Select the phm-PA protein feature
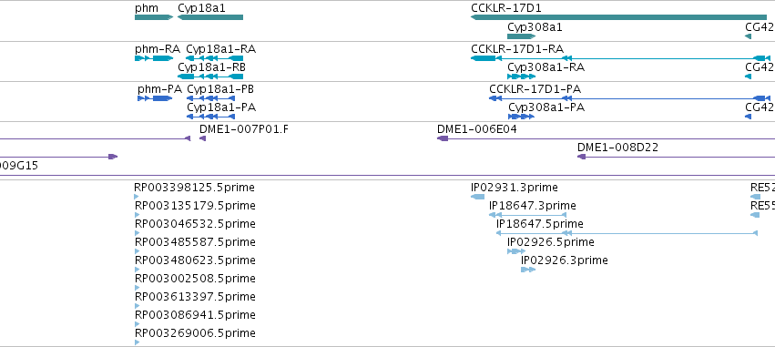The image size is (775, 347). tap(155, 97)
